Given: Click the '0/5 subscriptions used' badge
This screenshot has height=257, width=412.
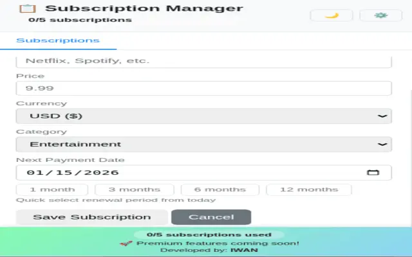Looking at the screenshot, I should pos(209,235).
